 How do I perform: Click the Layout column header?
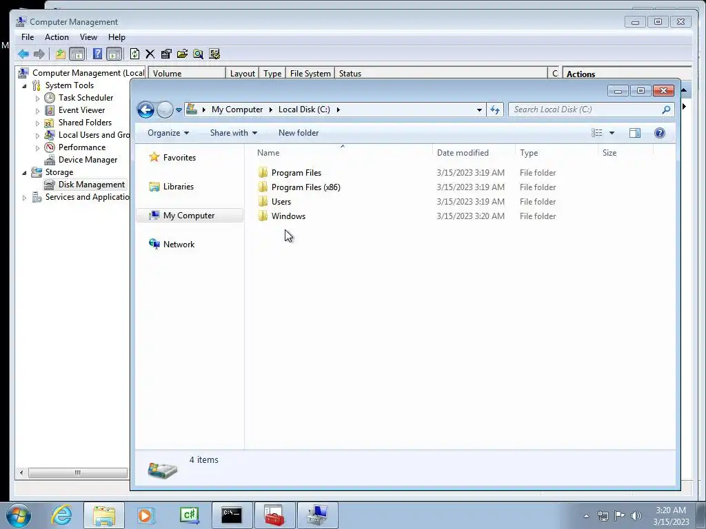tap(242, 73)
